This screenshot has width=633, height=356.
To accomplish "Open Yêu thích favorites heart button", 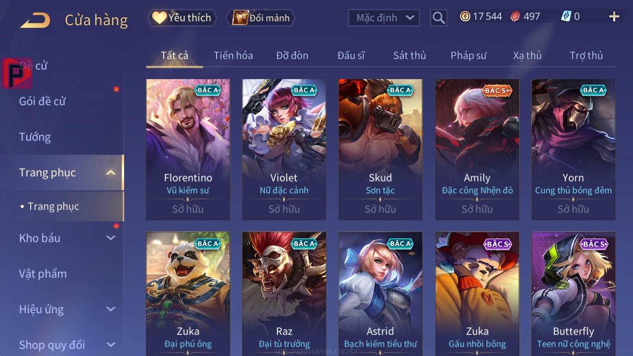I will point(182,18).
